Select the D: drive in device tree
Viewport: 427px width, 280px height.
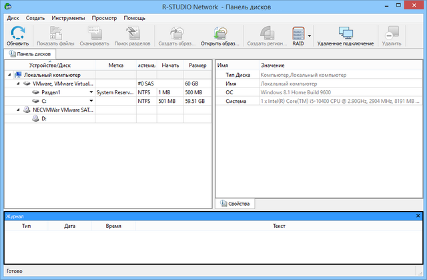[44, 118]
